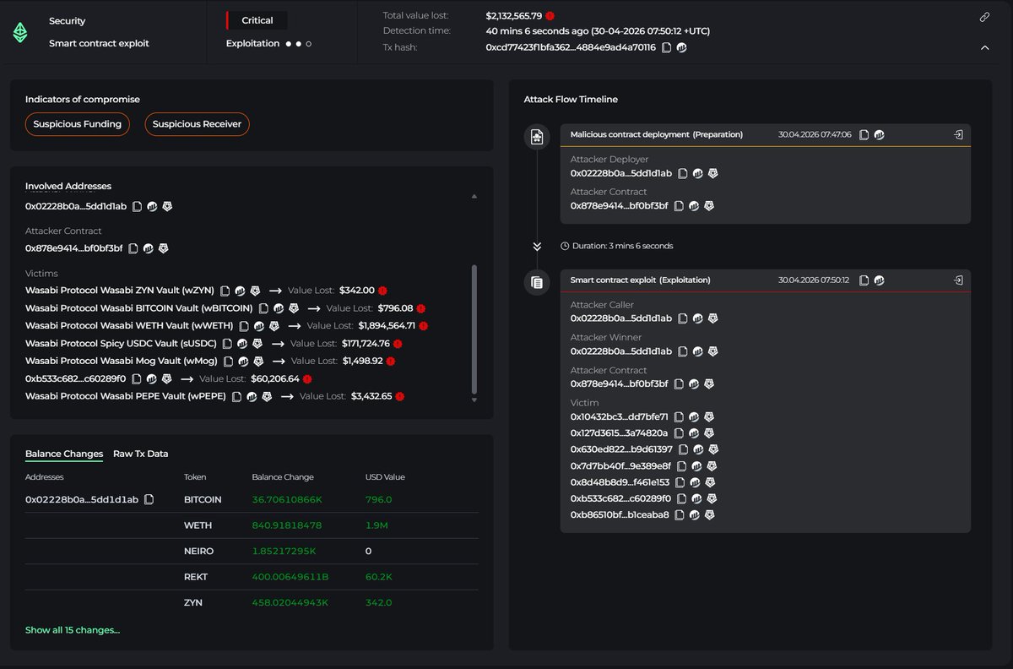This screenshot has width=1013, height=669.
Task: Switch to the Raw Tx Data tab
Action: [x=141, y=454]
